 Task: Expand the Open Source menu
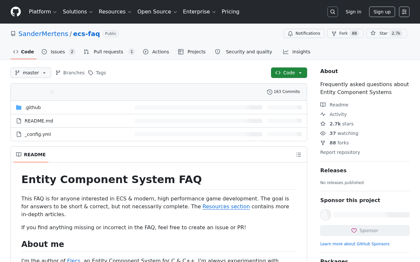click(157, 12)
